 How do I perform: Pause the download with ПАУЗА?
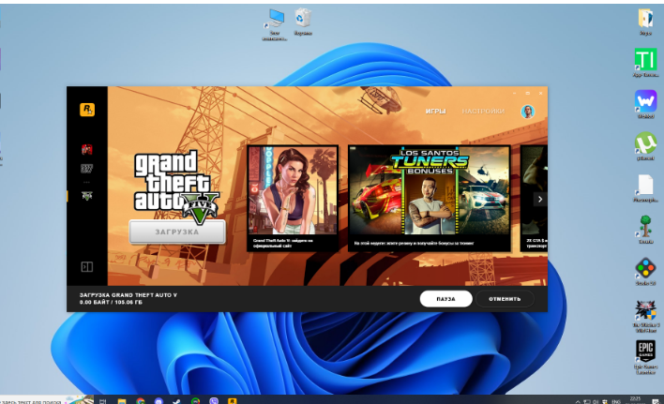pos(445,299)
